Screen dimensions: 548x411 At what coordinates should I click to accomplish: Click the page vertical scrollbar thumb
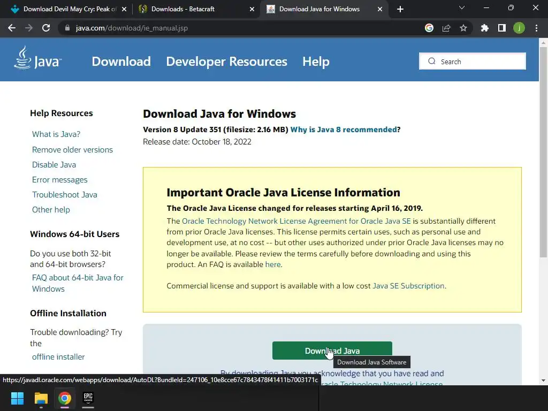(x=543, y=152)
